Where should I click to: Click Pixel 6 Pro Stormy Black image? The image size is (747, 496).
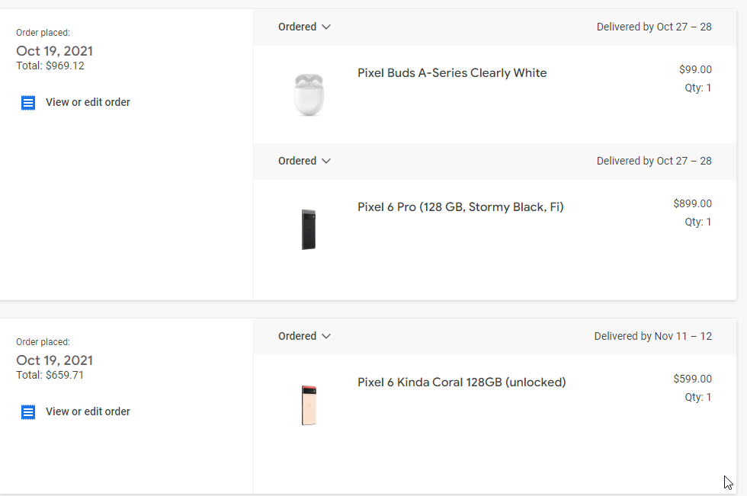pyautogui.click(x=309, y=229)
